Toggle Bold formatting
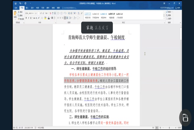 click(x=26, y=18)
